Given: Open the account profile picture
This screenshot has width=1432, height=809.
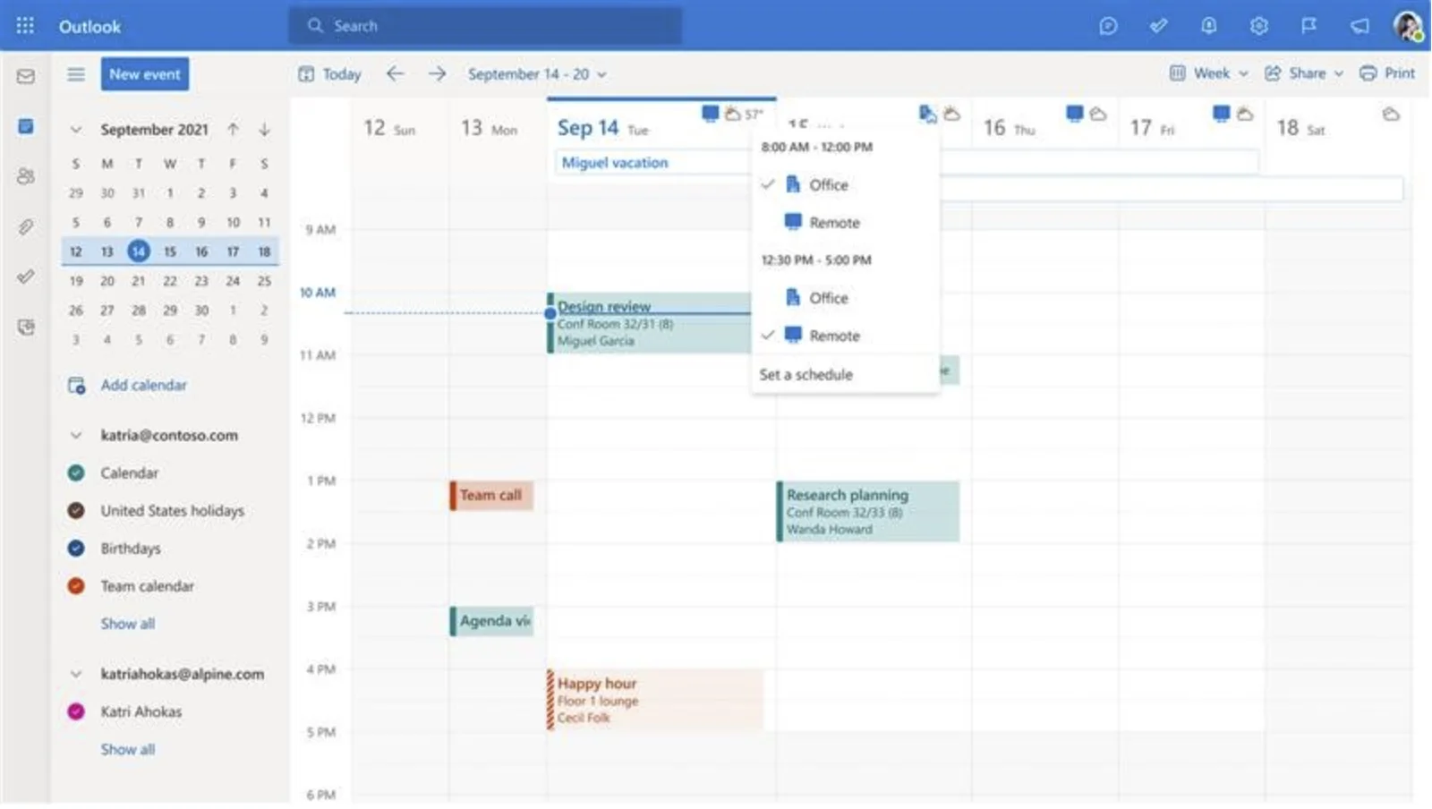Looking at the screenshot, I should click(x=1408, y=26).
